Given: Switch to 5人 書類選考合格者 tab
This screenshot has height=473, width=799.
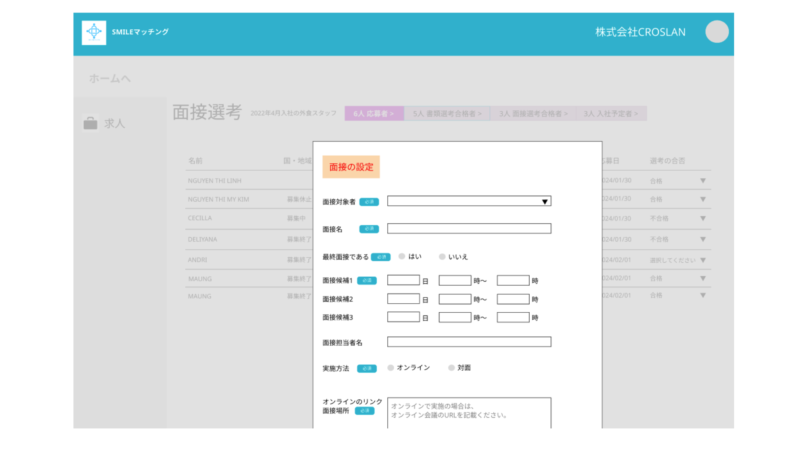Looking at the screenshot, I should [x=447, y=114].
